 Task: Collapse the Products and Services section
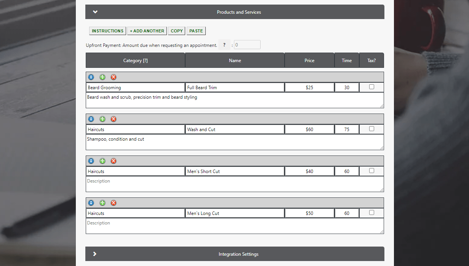point(95,12)
